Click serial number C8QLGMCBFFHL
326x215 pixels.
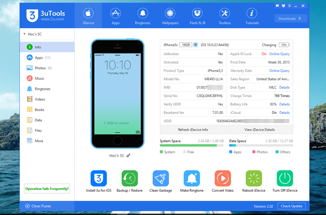(209, 96)
